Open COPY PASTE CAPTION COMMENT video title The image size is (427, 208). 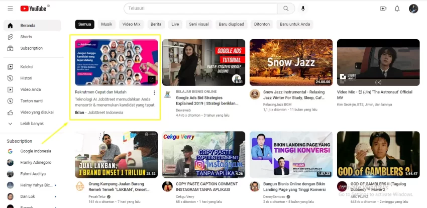click(206, 187)
